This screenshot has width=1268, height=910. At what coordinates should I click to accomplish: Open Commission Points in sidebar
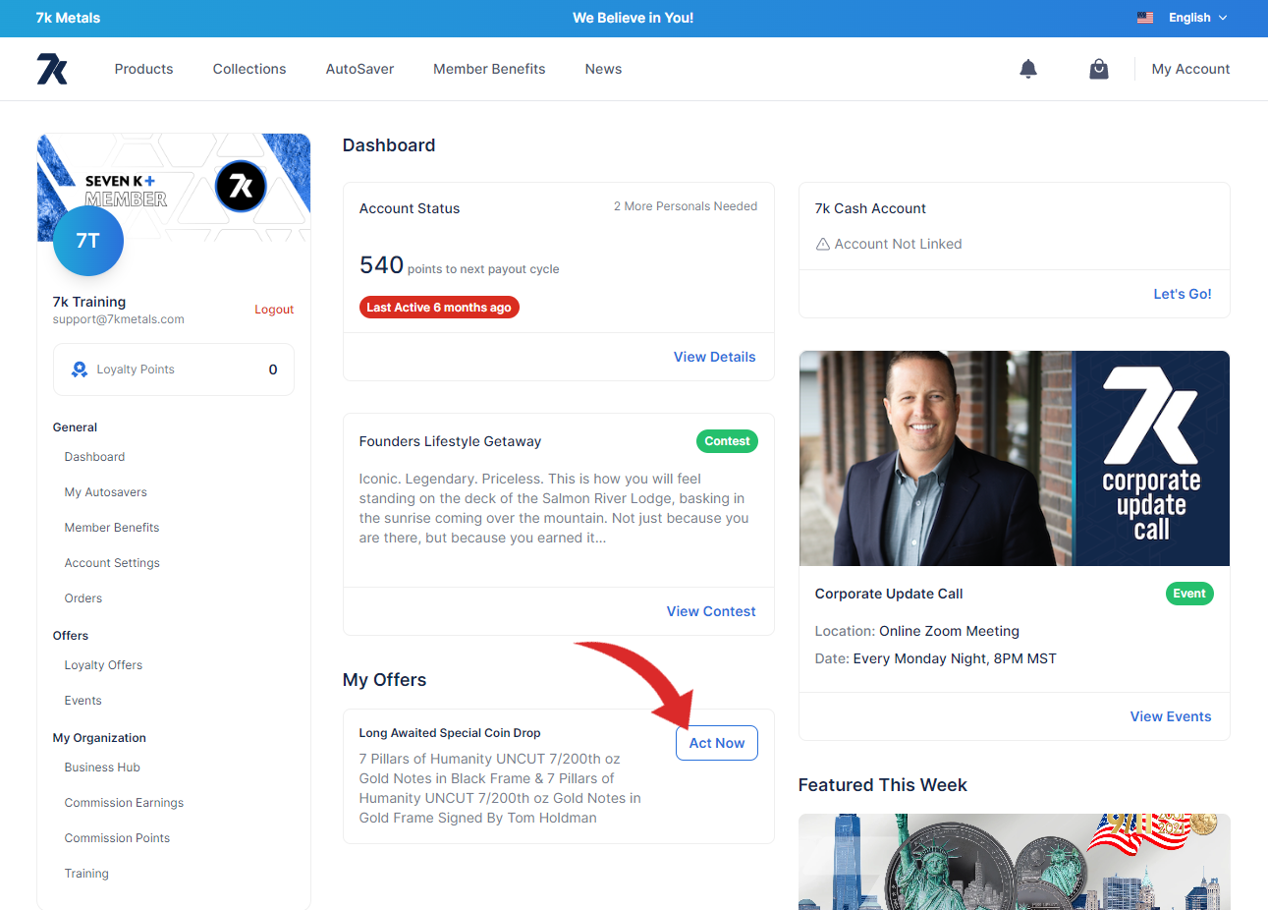[x=117, y=838]
